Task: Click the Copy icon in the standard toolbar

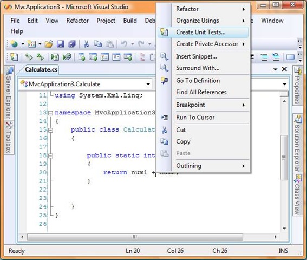Action: click(x=98, y=44)
